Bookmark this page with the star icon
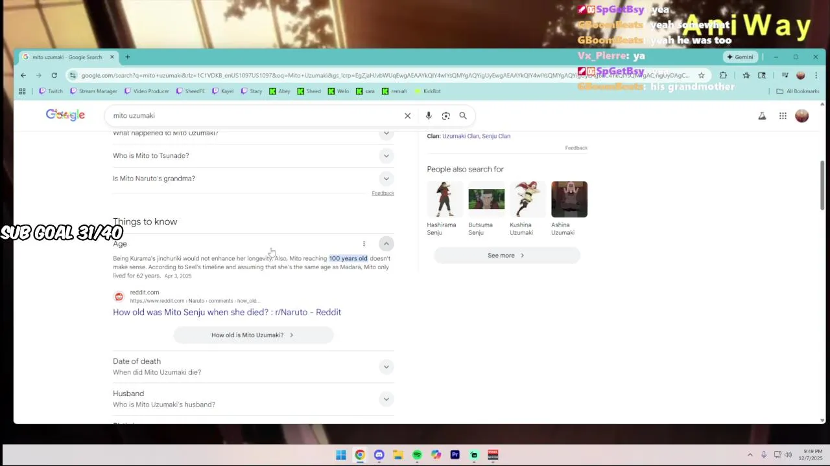Screen dimensions: 830x466 pos(701,75)
